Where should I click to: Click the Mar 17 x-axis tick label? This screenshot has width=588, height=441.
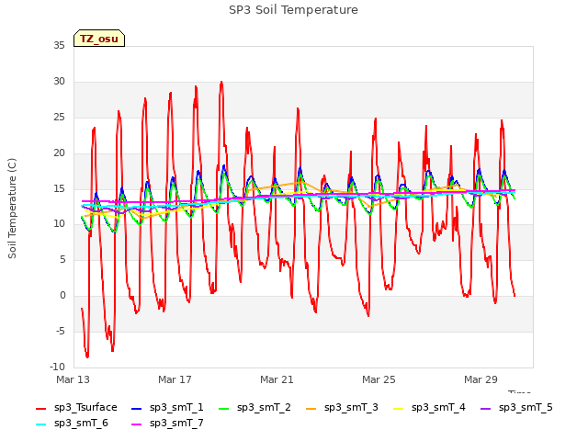click(x=175, y=379)
